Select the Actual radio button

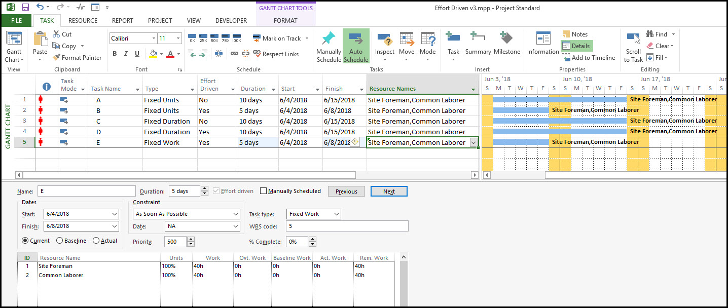click(96, 241)
